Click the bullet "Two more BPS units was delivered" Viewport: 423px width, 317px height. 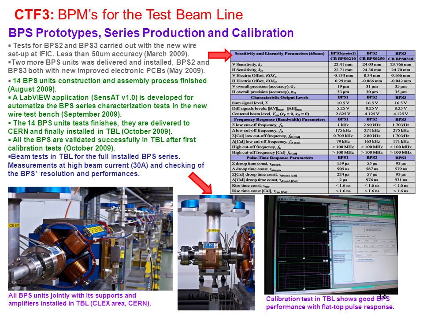[x=108, y=66]
